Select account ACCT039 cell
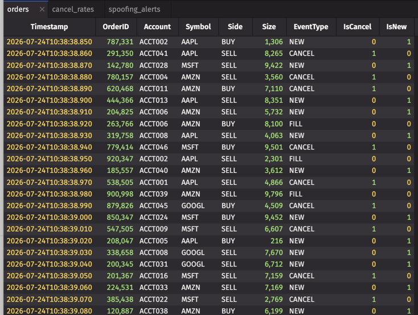The image size is (418, 315). coord(157,194)
